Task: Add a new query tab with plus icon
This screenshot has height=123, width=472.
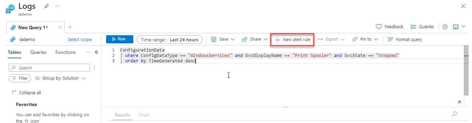Action: [70, 27]
